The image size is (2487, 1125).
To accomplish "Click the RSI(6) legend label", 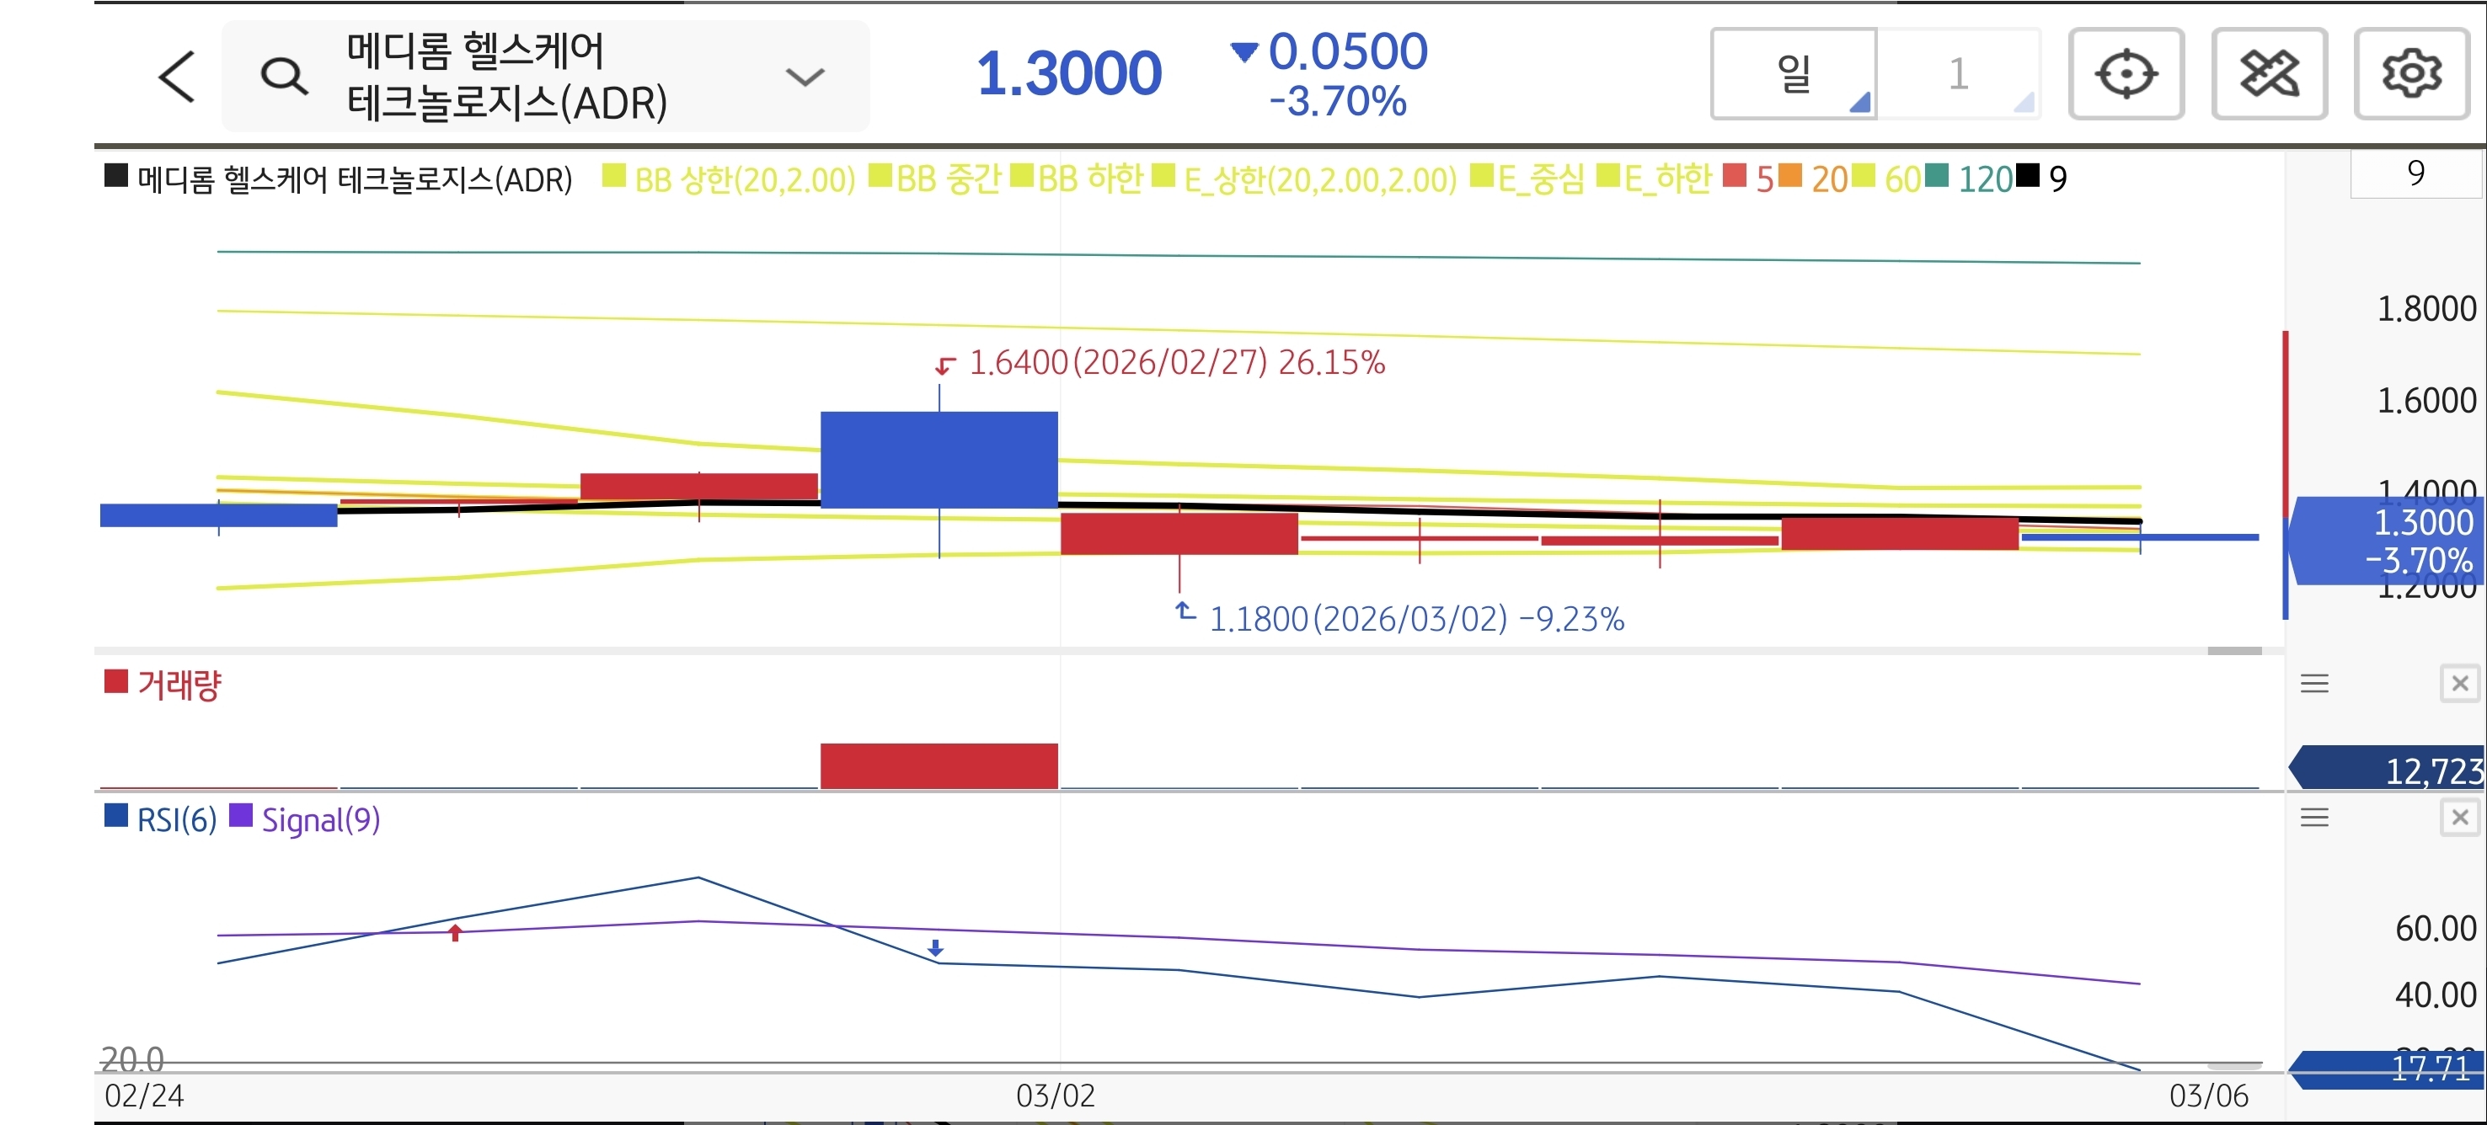I will pos(176,820).
